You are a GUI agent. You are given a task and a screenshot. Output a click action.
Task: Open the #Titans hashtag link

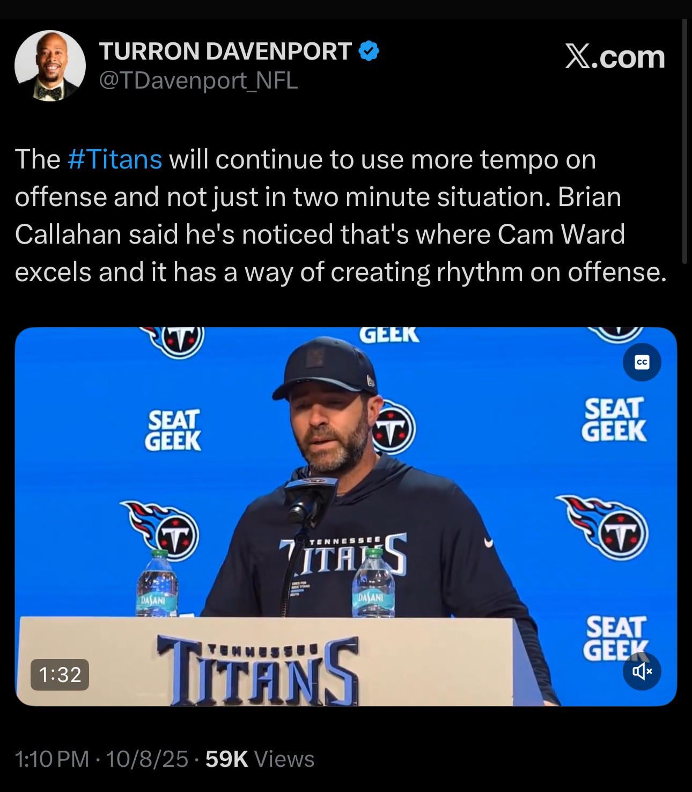[115, 159]
